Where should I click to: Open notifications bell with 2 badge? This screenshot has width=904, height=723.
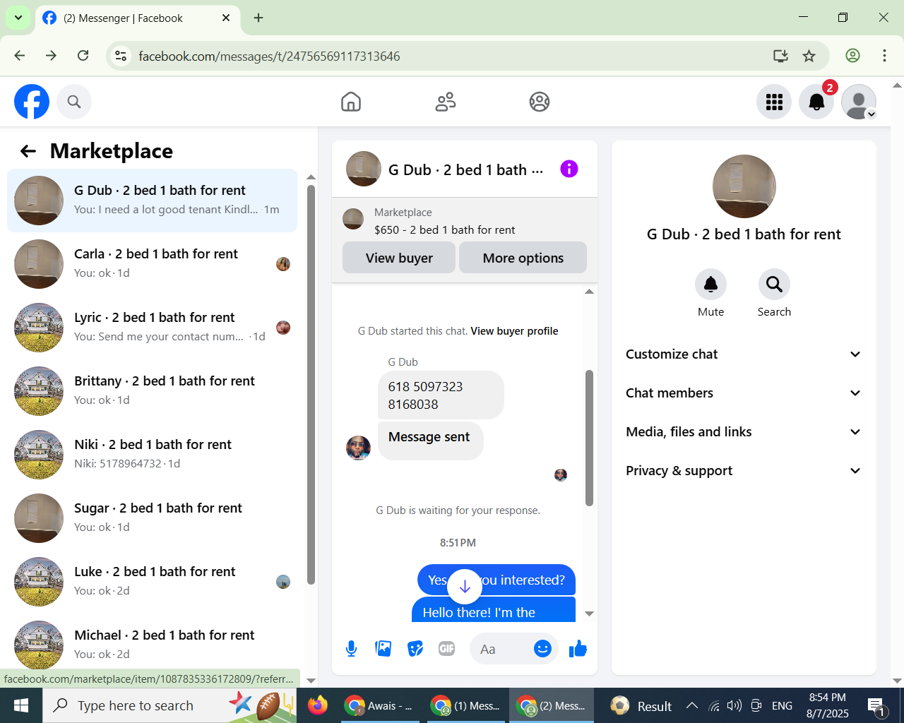pos(816,102)
